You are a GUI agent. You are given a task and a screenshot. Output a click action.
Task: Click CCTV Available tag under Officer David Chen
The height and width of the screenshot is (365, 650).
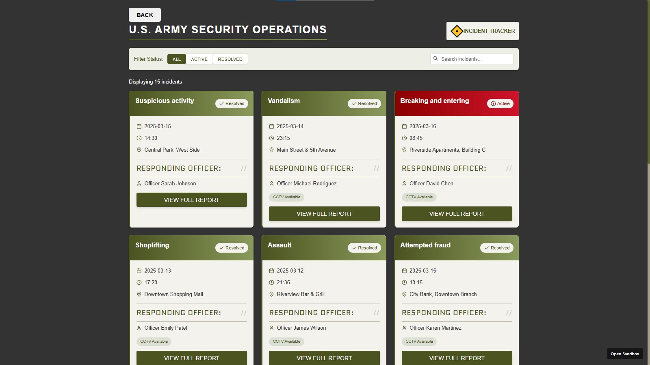tap(419, 197)
